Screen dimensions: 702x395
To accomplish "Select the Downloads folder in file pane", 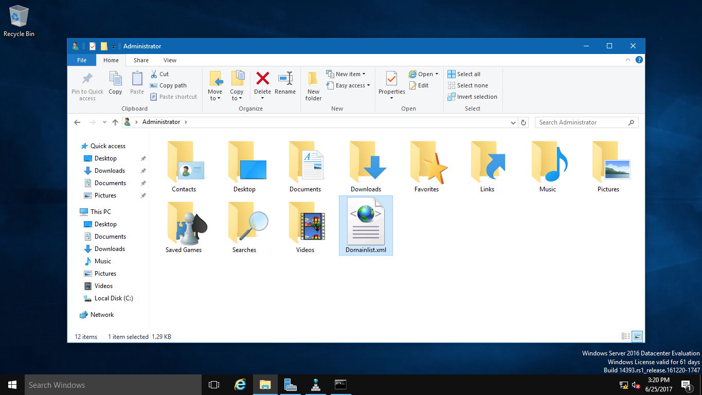I will coord(366,167).
